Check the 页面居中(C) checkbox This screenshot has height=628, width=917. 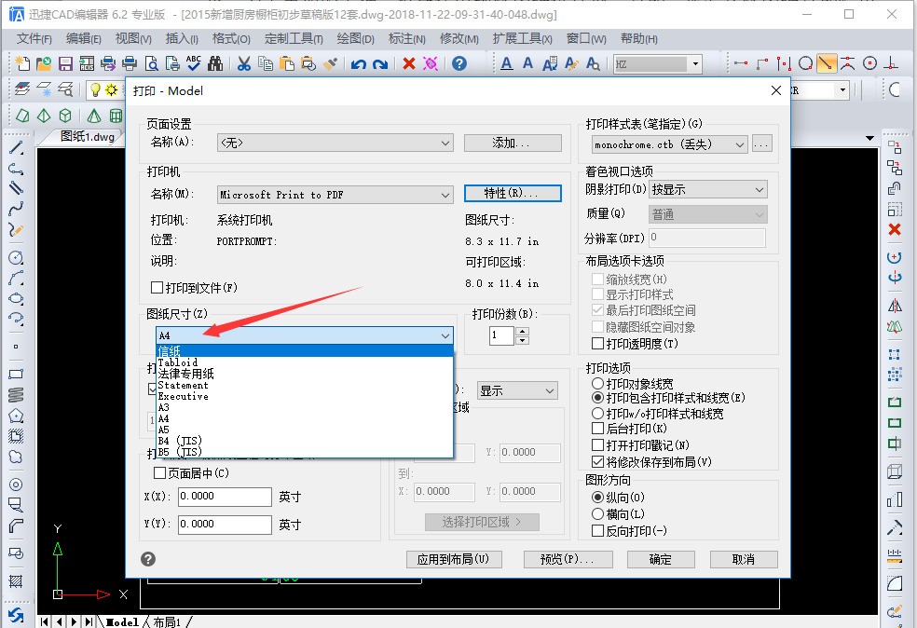[x=159, y=472]
